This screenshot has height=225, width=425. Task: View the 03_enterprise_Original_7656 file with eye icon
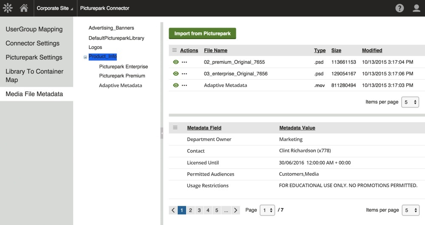coord(176,74)
